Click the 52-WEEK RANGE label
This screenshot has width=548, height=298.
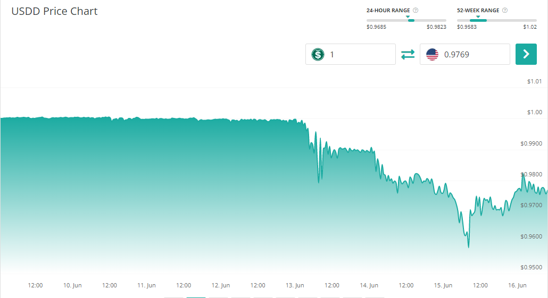coord(478,10)
